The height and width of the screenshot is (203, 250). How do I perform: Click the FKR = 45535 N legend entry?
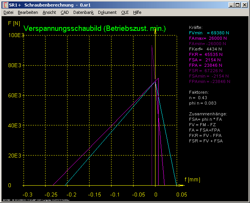[206, 55]
